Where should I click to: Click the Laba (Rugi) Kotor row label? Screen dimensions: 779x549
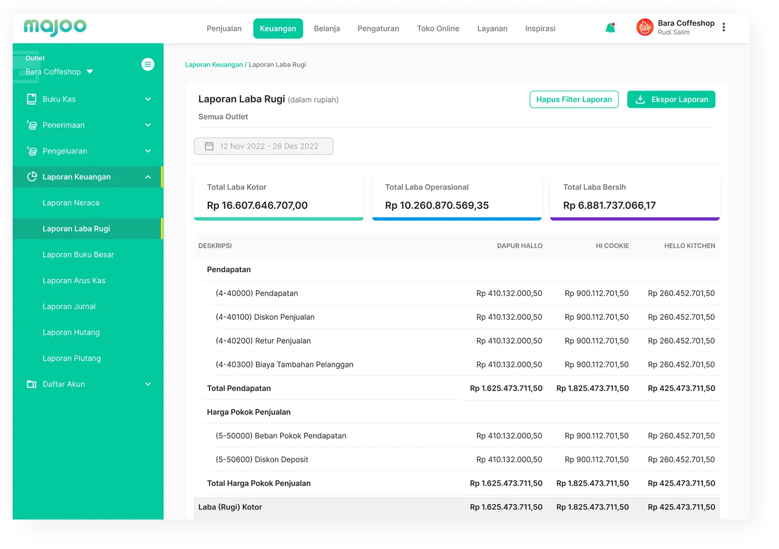click(x=230, y=507)
